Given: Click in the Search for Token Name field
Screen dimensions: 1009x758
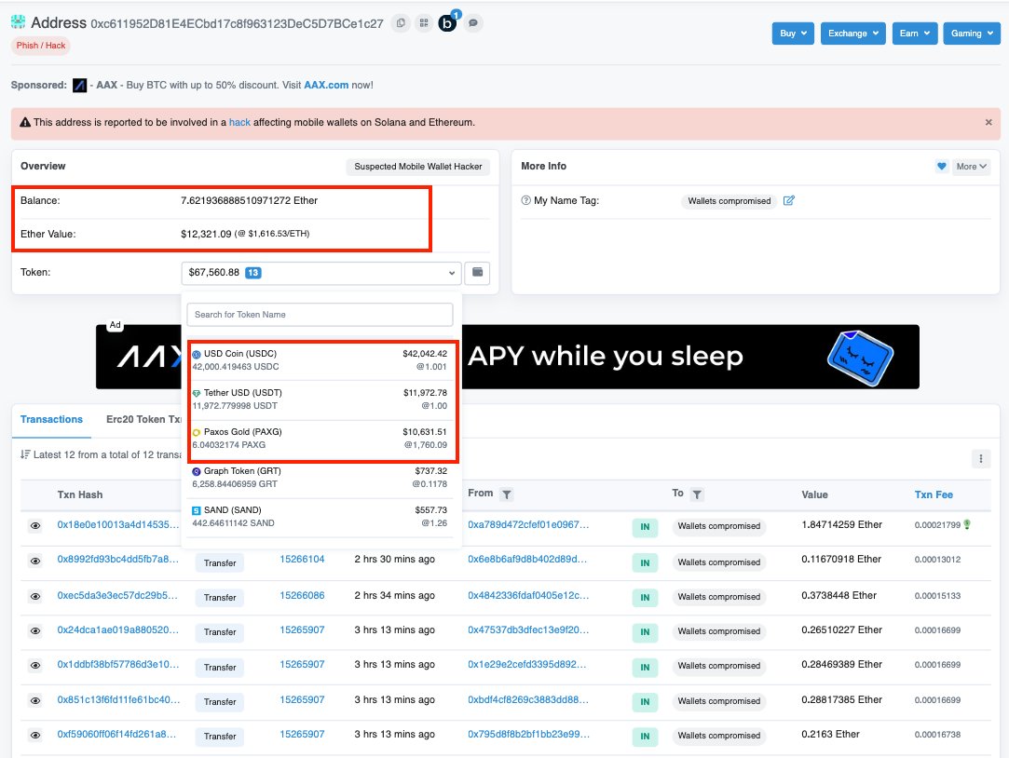Looking at the screenshot, I should click(320, 315).
